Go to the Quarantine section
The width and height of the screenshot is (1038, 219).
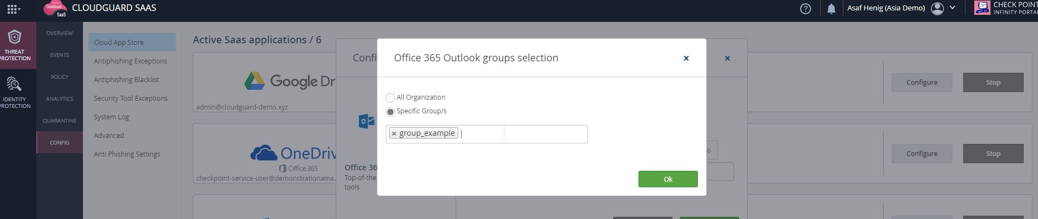tap(59, 120)
